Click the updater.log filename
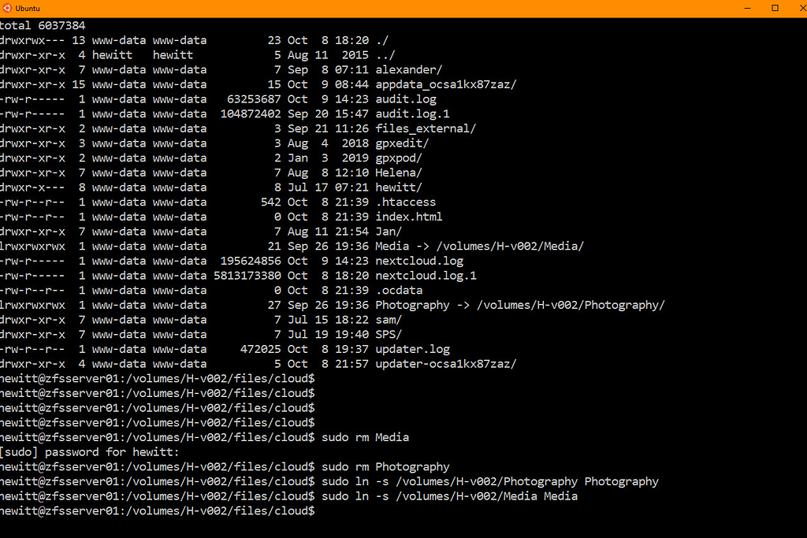Image resolution: width=807 pixels, height=538 pixels. click(412, 349)
